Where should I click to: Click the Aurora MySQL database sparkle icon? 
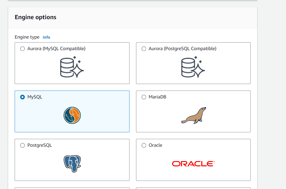click(72, 67)
